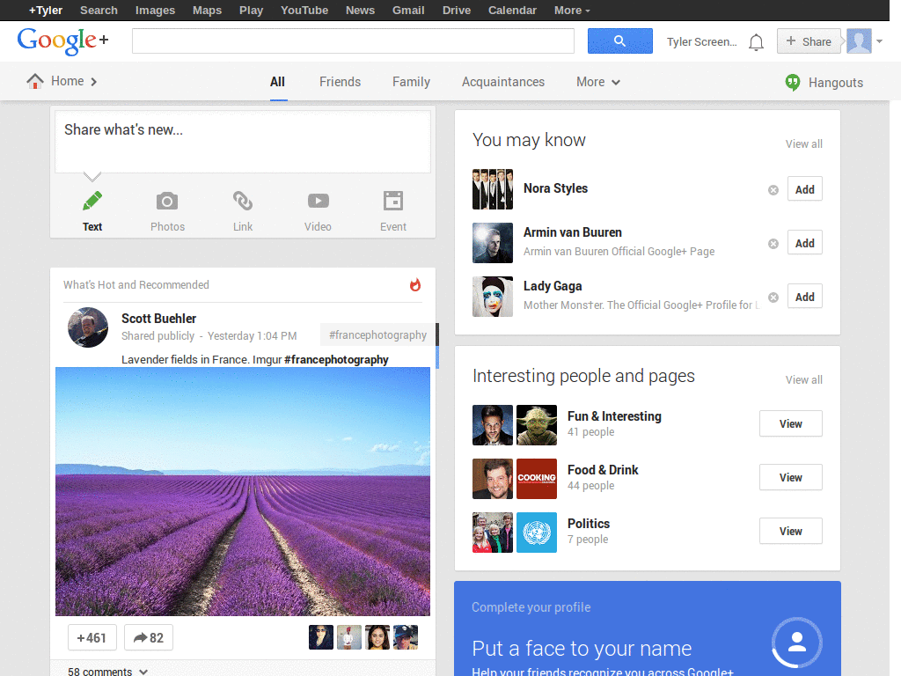Select the Text pencil icon

pos(92,202)
